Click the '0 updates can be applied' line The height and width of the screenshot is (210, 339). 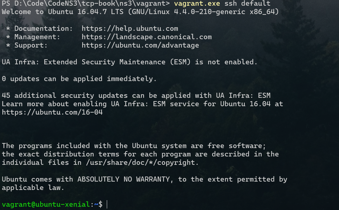pos(79,79)
